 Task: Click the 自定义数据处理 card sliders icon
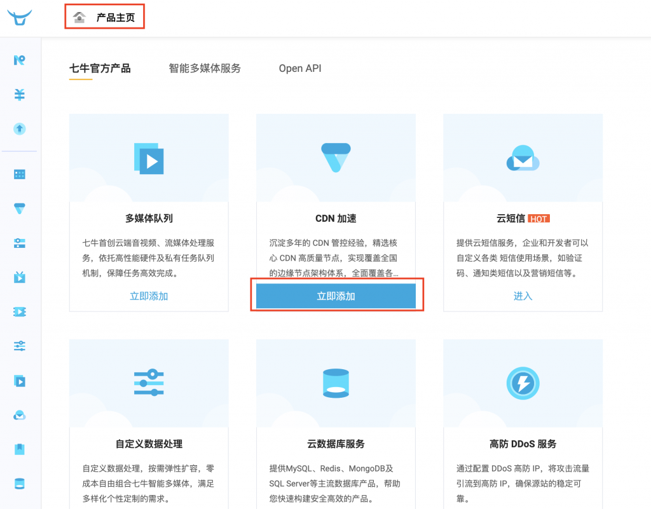tap(149, 383)
